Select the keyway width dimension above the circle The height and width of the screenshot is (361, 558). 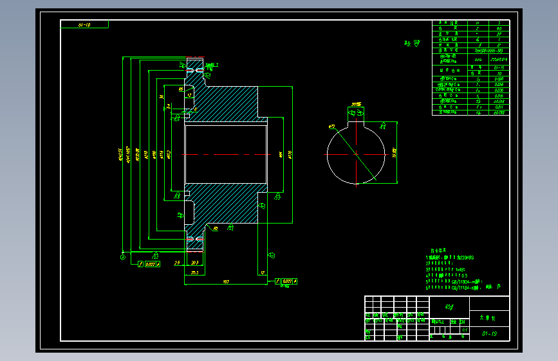[x=356, y=105]
